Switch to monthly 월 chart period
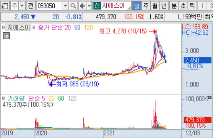 (155, 6)
